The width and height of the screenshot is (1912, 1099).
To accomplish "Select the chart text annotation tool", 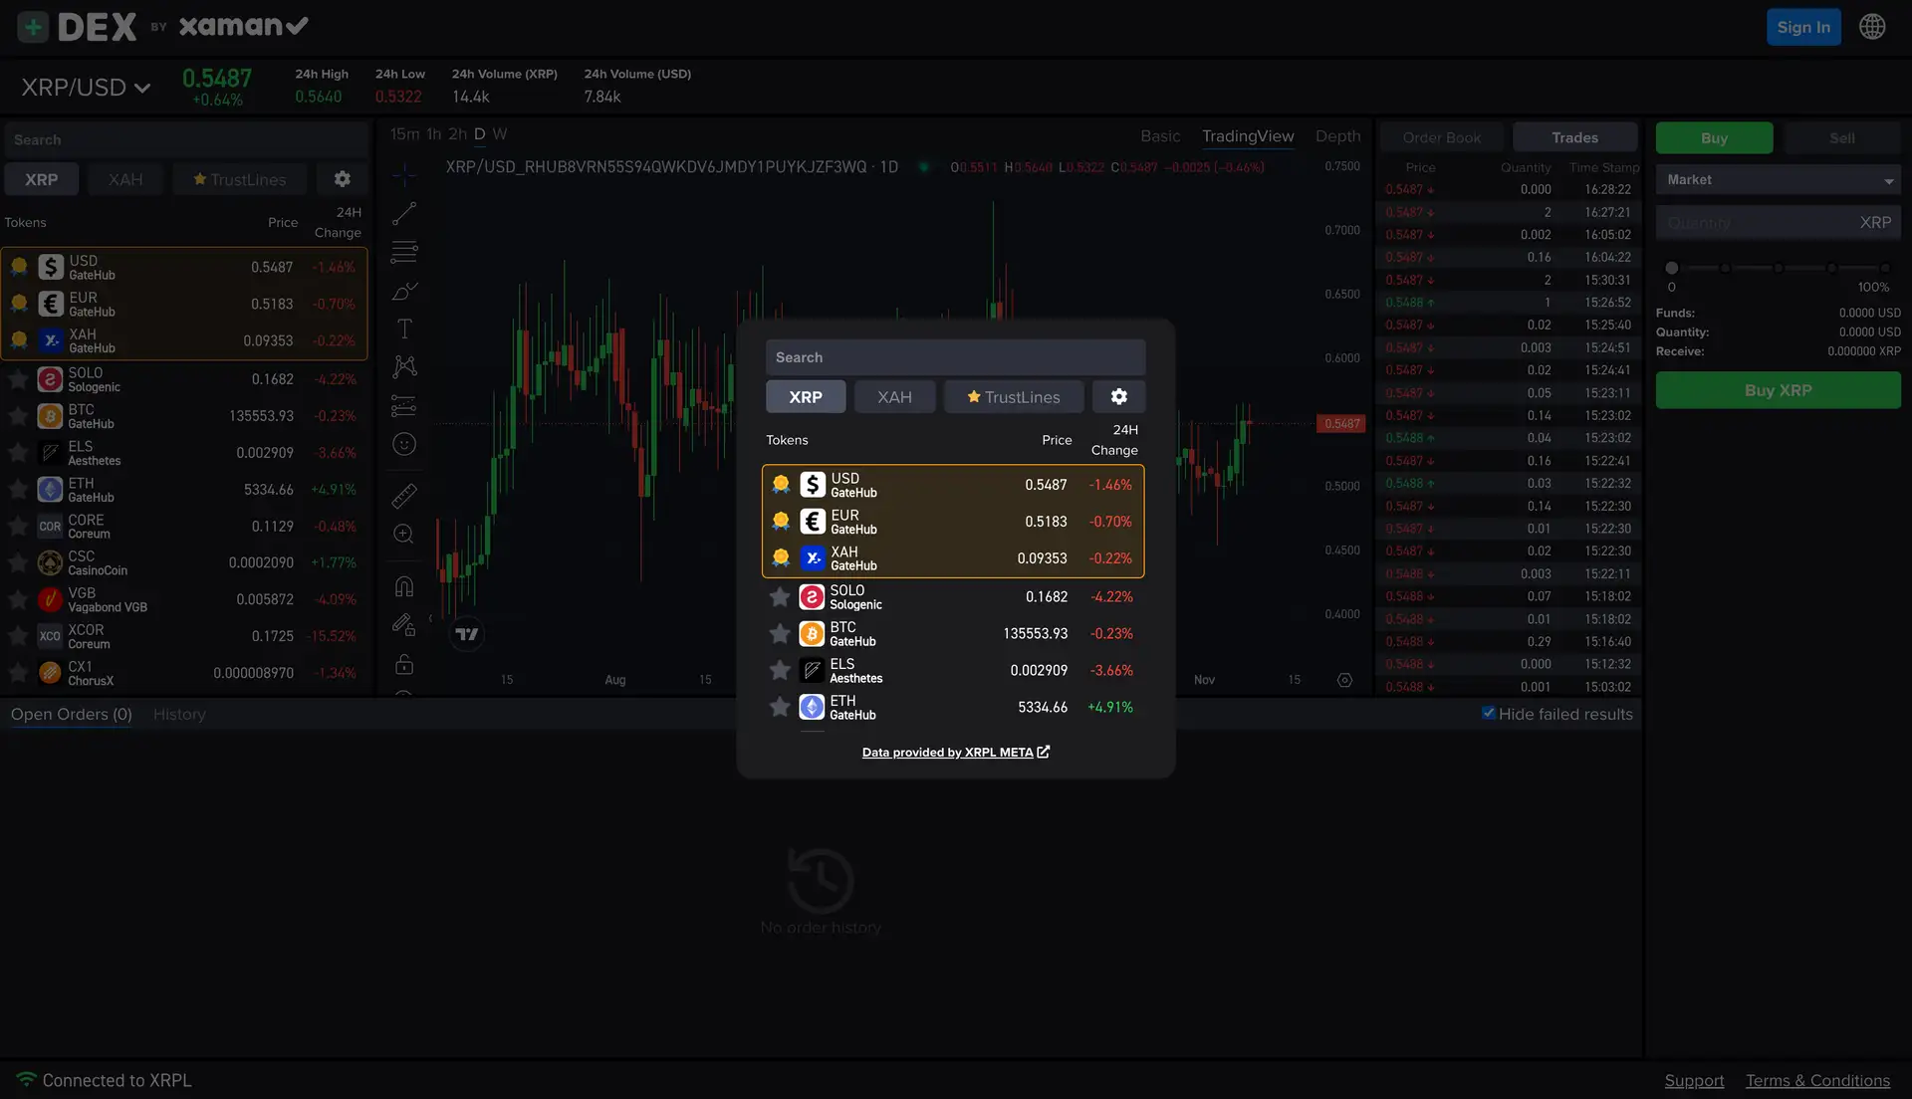I will [x=403, y=330].
